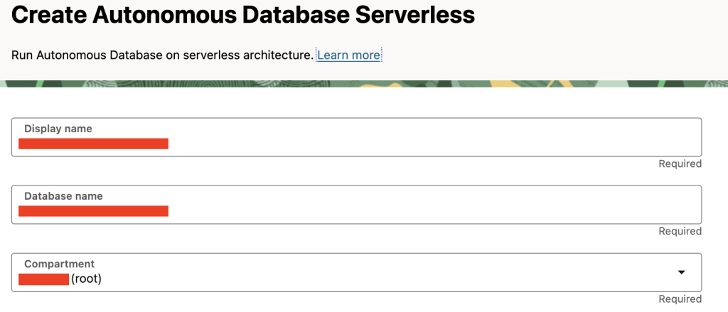Click the Compartment field label
Viewport: 728px width, 312px height.
click(x=59, y=264)
